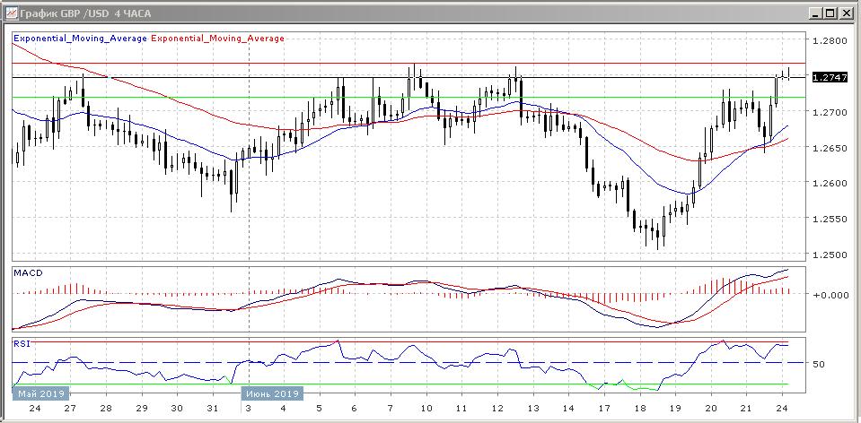Screen dimensions: 861x423
Task: Select the RSI indicator panel label
Action: tap(22, 343)
